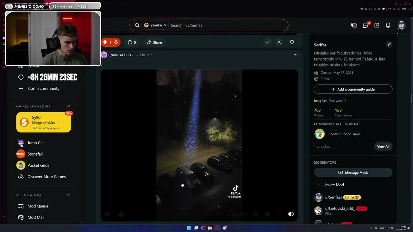Message the mods
Image resolution: width=413 pixels, height=232 pixels.
pyautogui.click(x=353, y=172)
